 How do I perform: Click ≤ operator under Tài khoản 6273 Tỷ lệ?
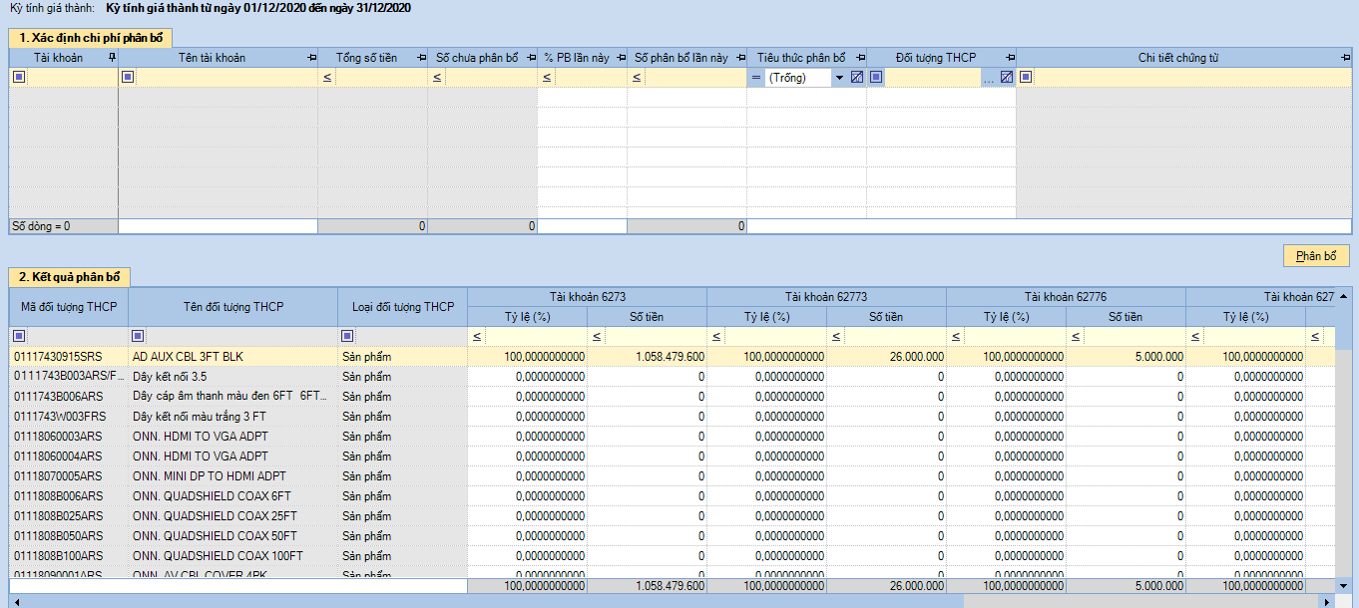click(x=477, y=337)
